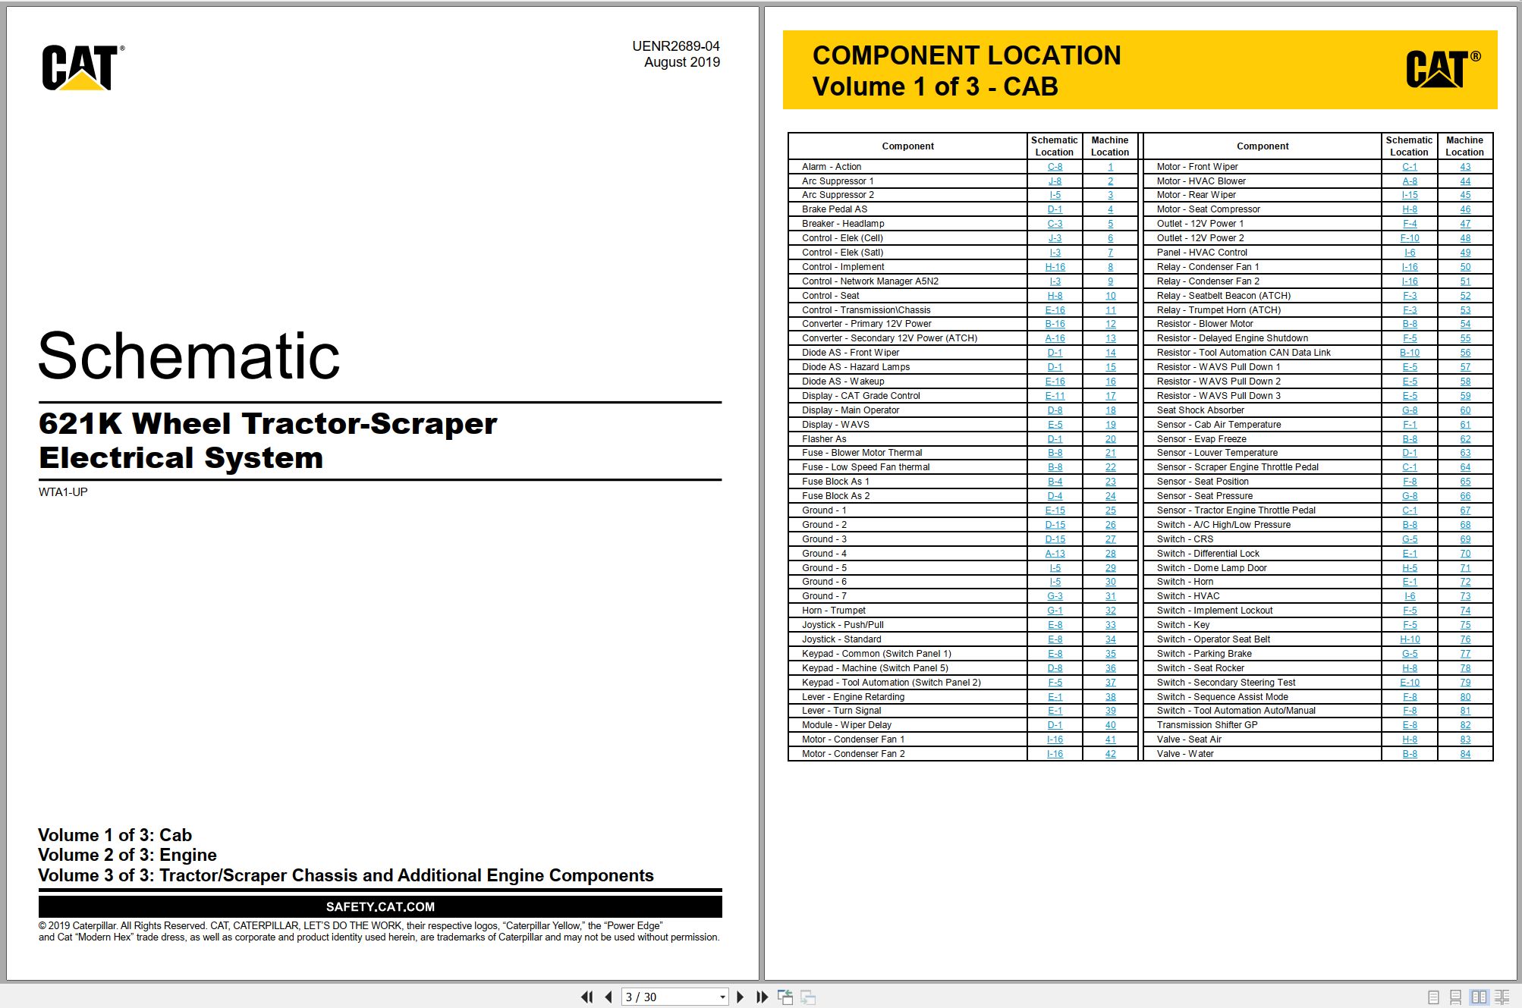Click the "Volume 3 of 3" Tractor/Scraper Chassis line
The height and width of the screenshot is (1008, 1522).
point(346,875)
